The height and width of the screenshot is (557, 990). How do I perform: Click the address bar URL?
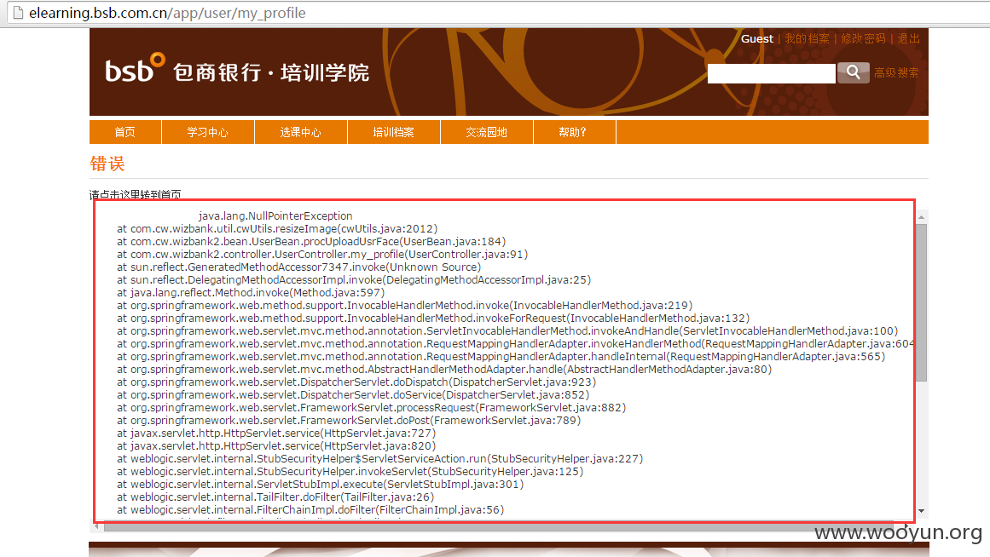coord(167,13)
